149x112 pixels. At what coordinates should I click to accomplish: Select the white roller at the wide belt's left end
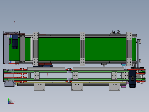pyautogui.click(x=32, y=49)
